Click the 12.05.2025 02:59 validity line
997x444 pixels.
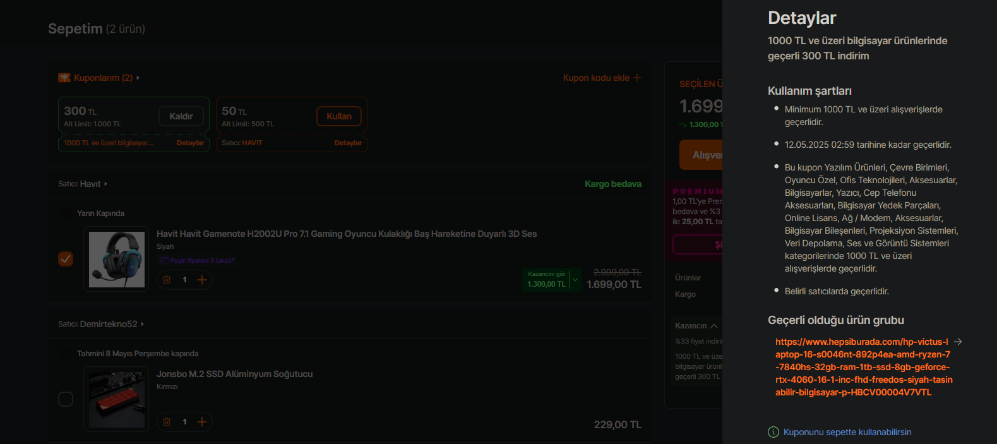pos(868,145)
